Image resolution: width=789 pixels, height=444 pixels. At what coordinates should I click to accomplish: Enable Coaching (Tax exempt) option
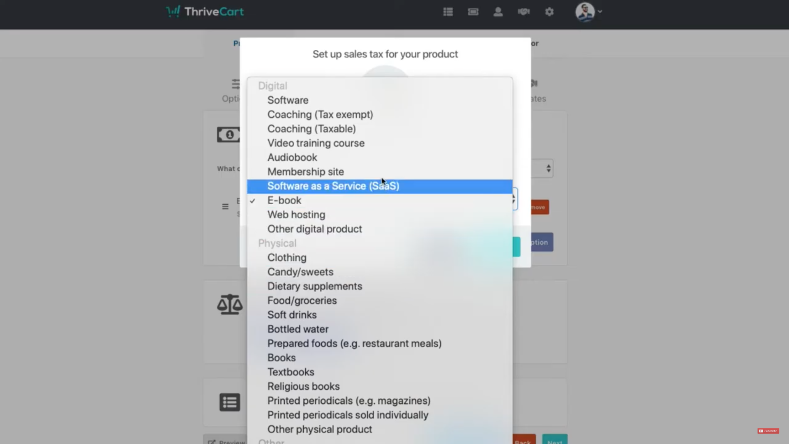[320, 114]
